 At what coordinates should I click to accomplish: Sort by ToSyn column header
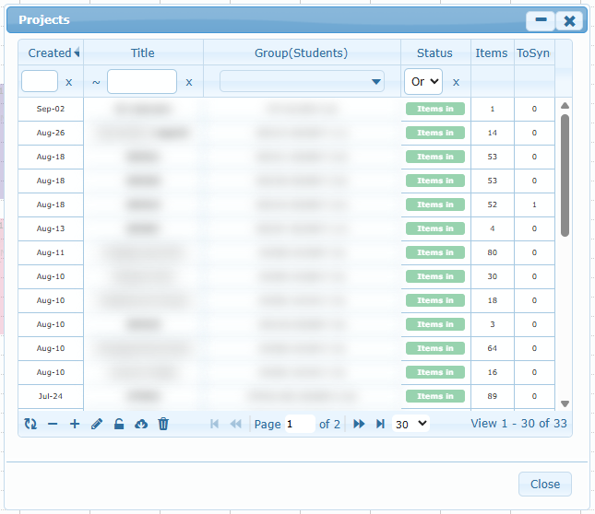(x=533, y=53)
